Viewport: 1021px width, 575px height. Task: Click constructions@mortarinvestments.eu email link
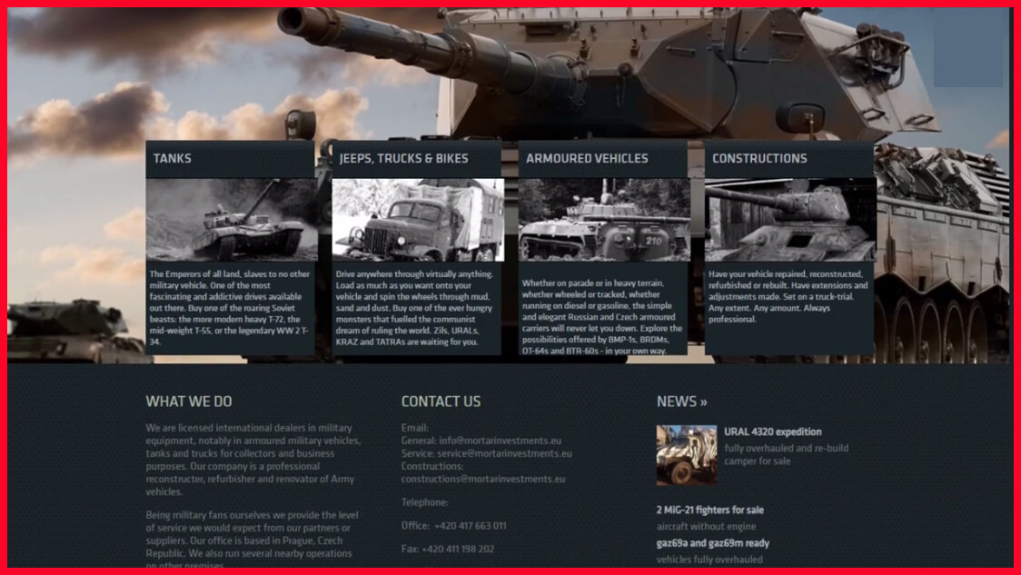click(483, 479)
